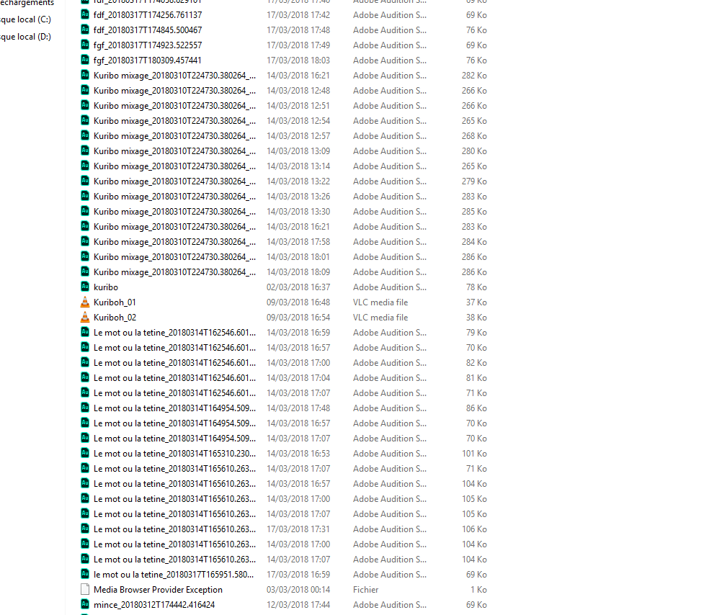Click the VLC cone icon for Kuriboh_01
Viewport: 727px width, 615px height.
(85, 302)
